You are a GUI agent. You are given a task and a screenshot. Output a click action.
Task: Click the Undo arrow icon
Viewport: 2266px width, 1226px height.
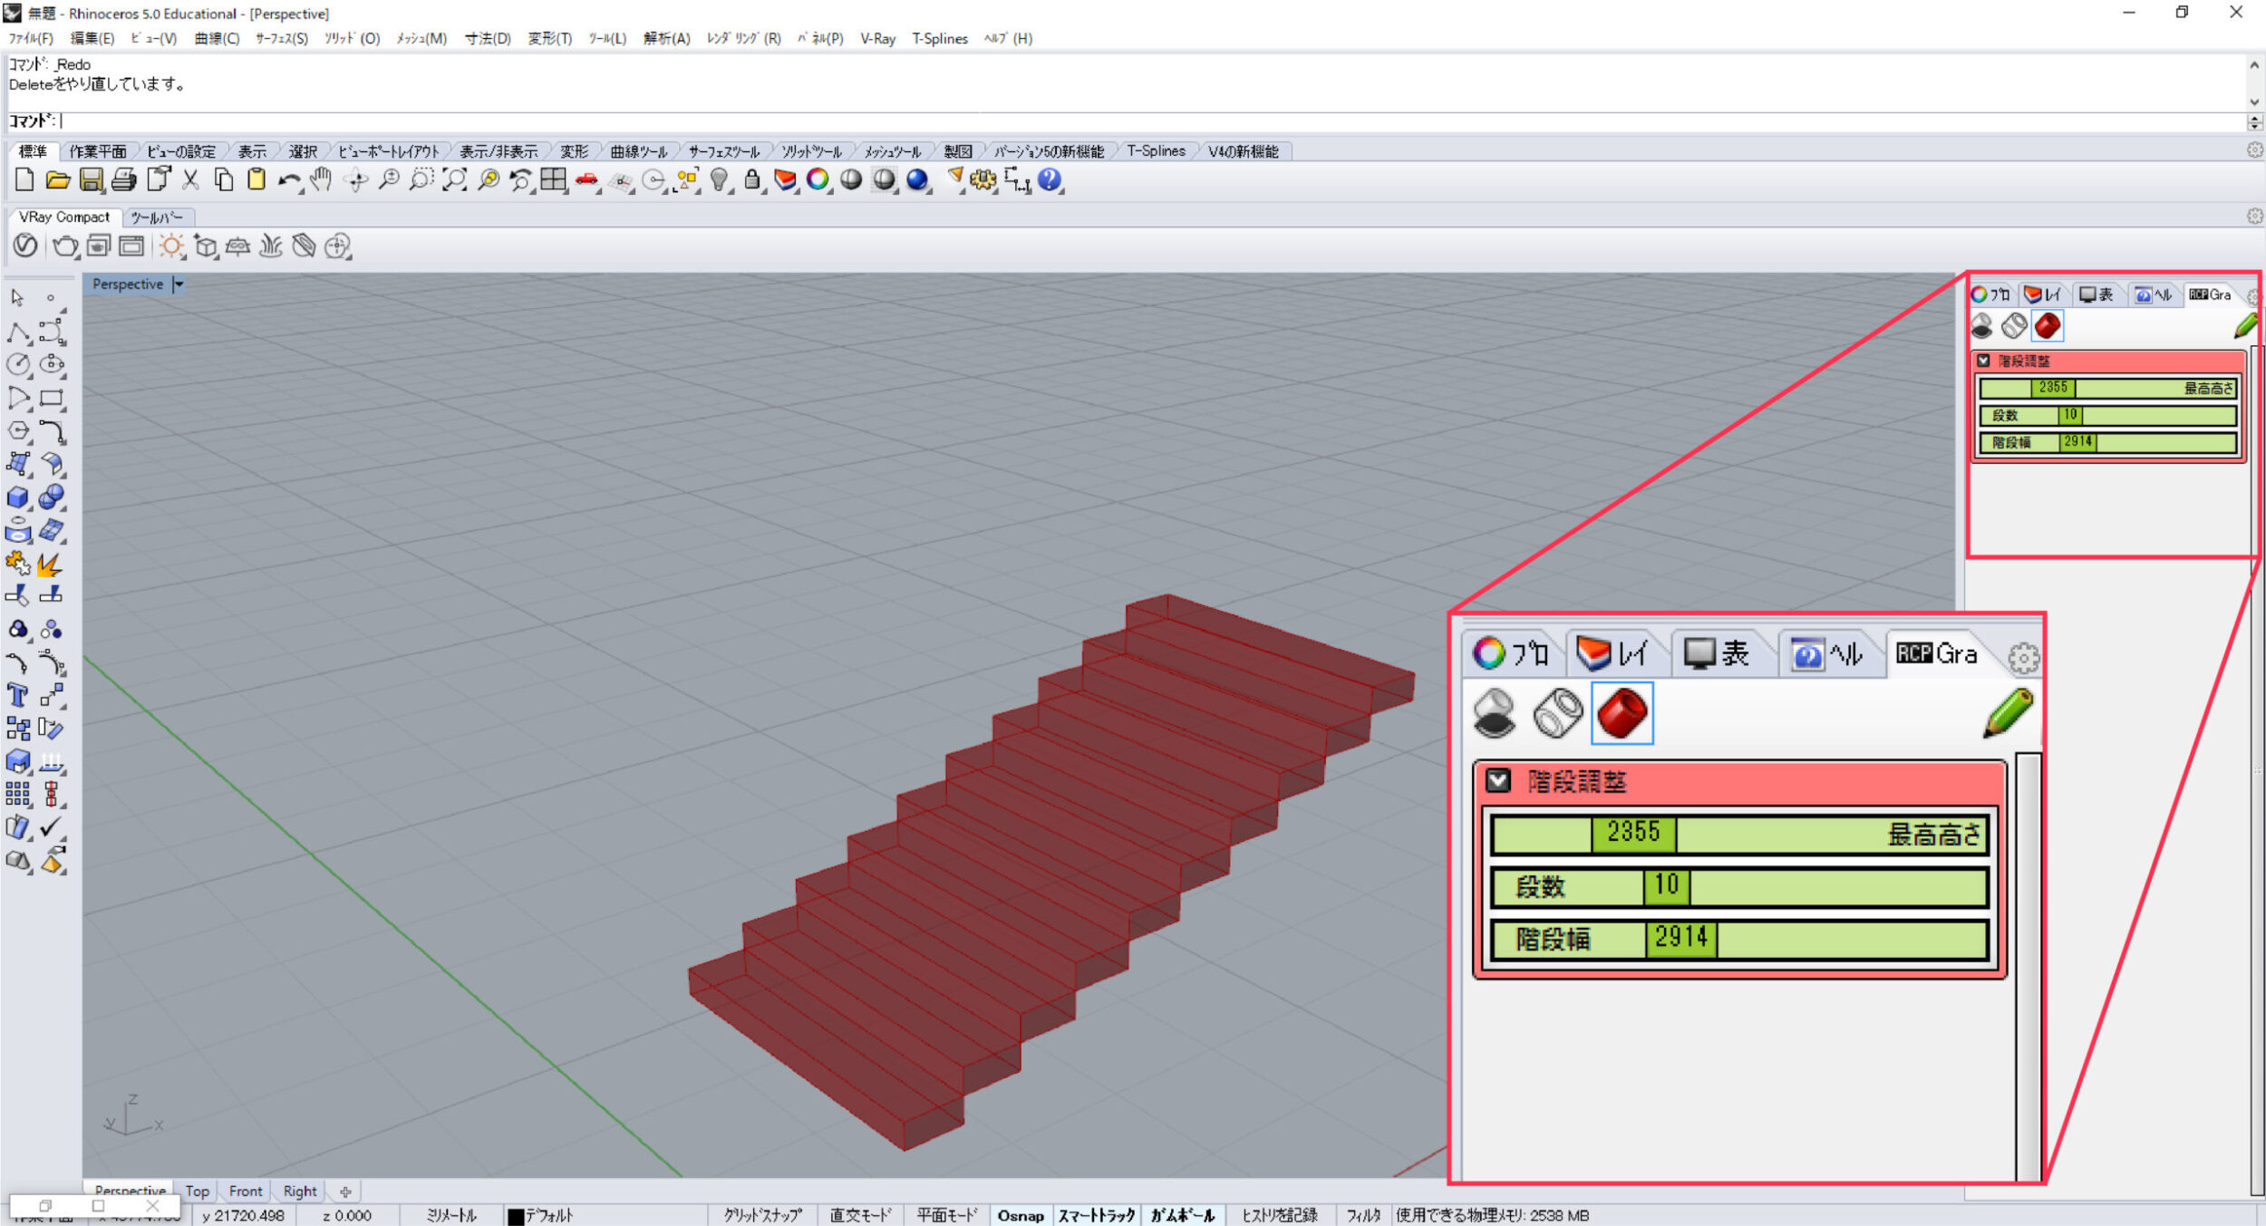288,180
